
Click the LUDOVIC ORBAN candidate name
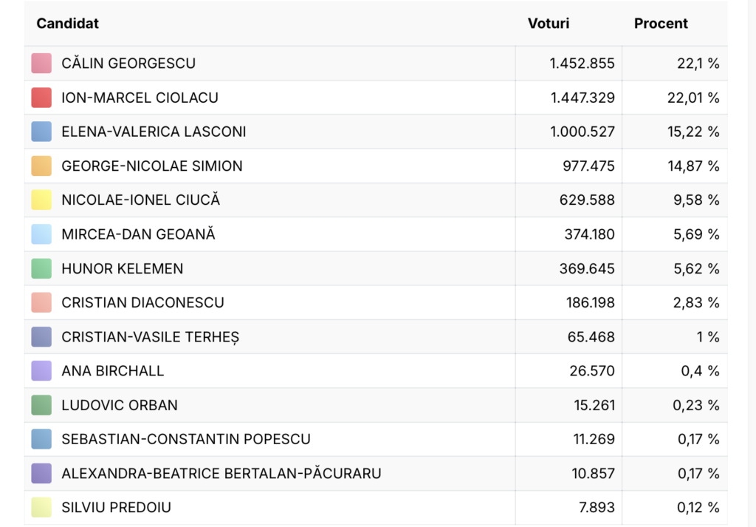pos(120,405)
